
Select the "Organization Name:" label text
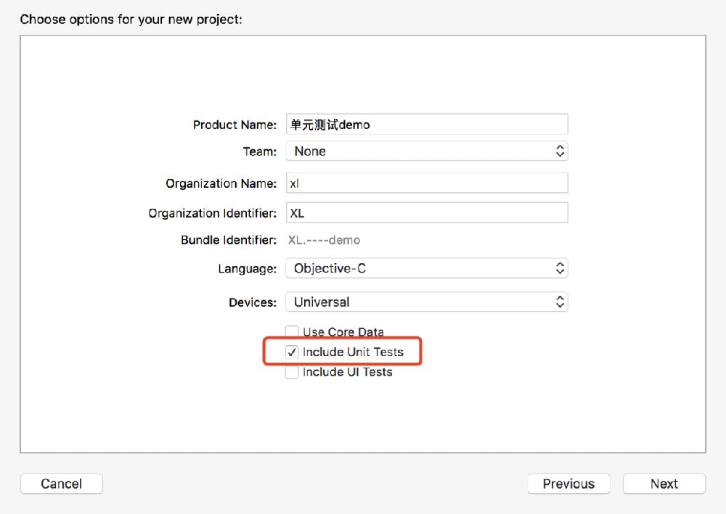point(221,183)
